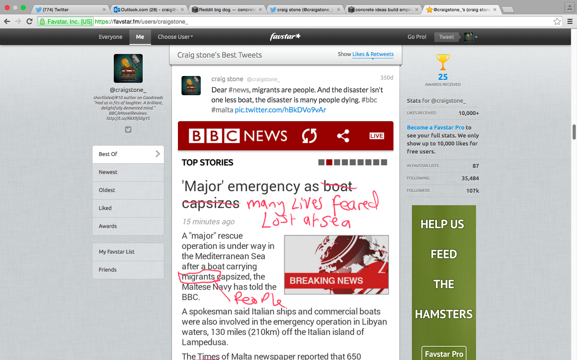Click the Tweet button
Image resolution: width=577 pixels, height=360 pixels.
(446, 37)
